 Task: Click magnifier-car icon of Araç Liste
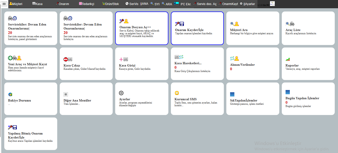point(290,24)
